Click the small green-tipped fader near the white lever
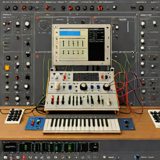 tap(102, 102)
